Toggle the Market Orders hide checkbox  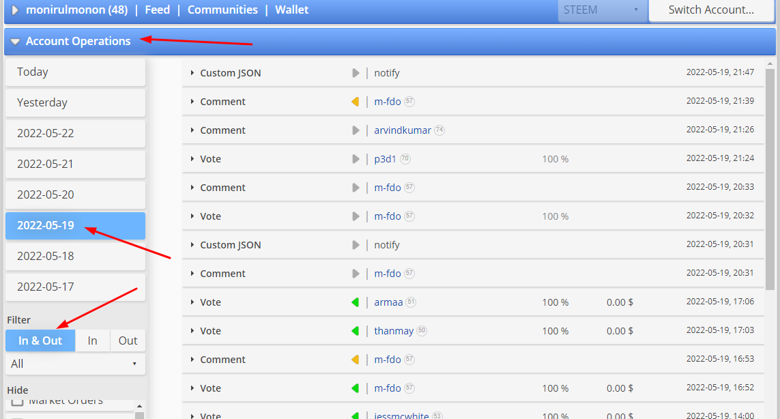click(18, 401)
